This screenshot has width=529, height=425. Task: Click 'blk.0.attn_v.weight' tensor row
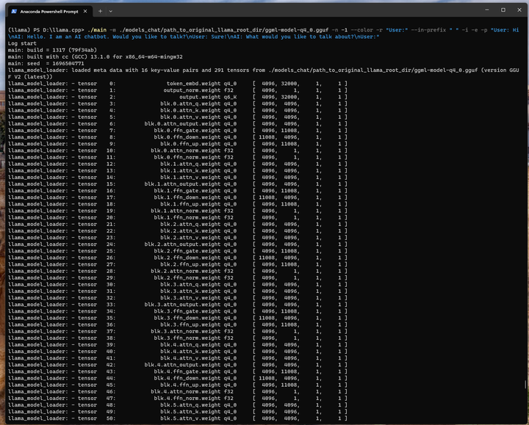click(178, 117)
